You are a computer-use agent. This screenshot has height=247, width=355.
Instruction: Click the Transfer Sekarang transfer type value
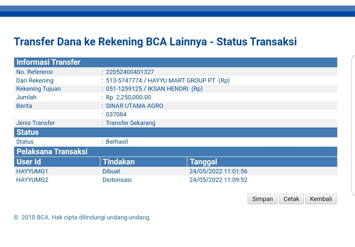point(130,123)
